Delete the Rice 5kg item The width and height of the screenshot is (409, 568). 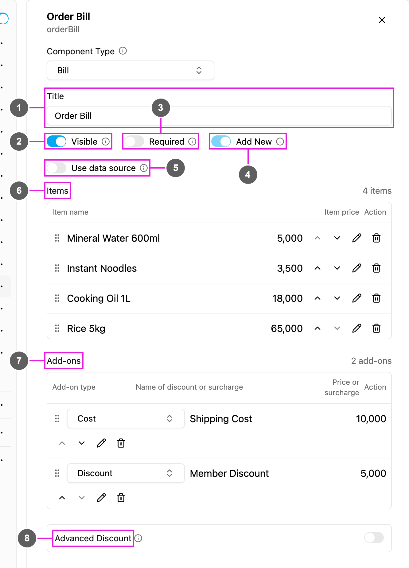[x=376, y=328]
